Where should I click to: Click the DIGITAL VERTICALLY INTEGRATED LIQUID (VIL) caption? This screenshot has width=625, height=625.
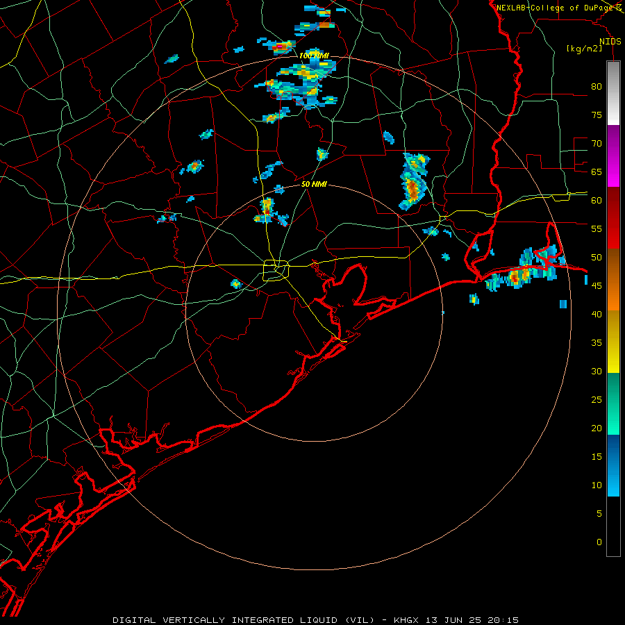[x=244, y=620]
